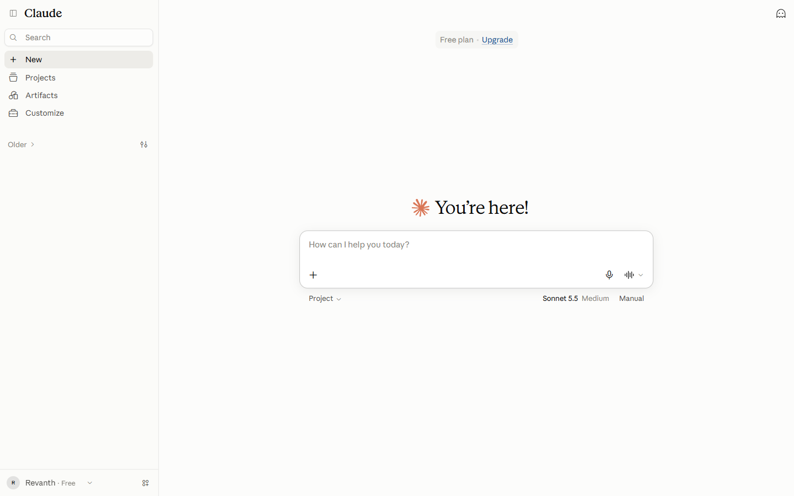Viewport: 794px width, 496px height.
Task: Click the plus attachment icon in the composer
Action: pos(313,275)
